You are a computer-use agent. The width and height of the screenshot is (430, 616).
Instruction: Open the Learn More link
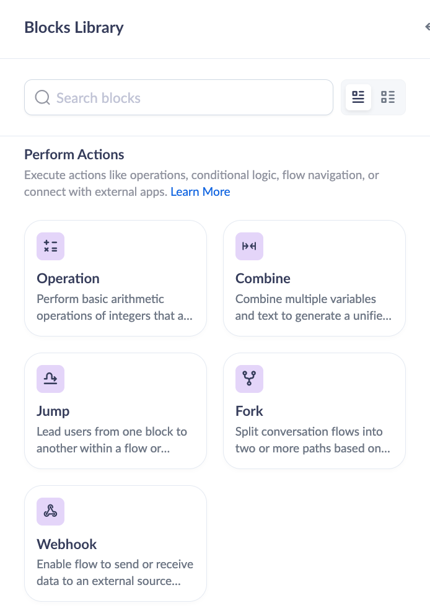(x=200, y=192)
